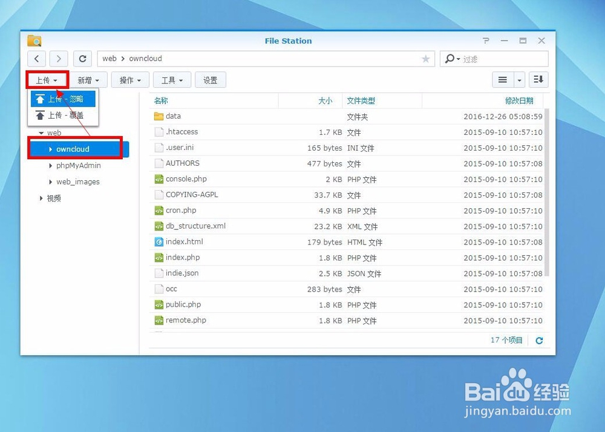Click the public.php file icon
This screenshot has height=432, width=605.
pyautogui.click(x=159, y=305)
